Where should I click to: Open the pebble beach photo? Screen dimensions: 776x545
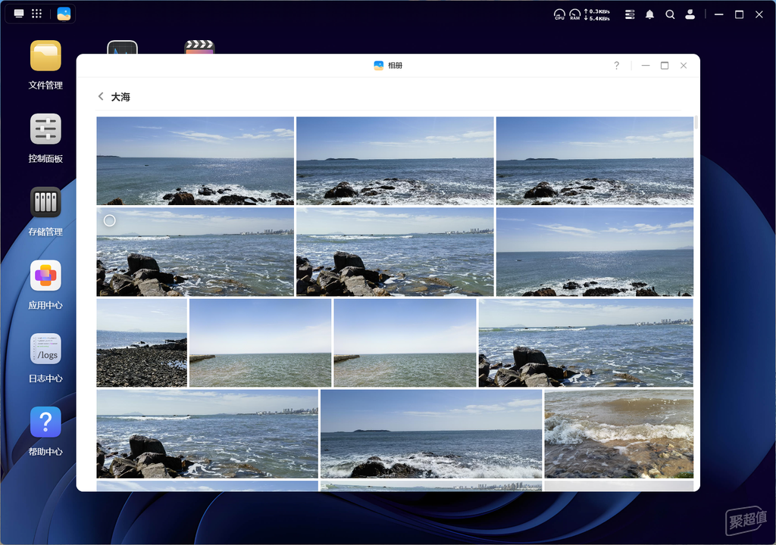(x=142, y=343)
